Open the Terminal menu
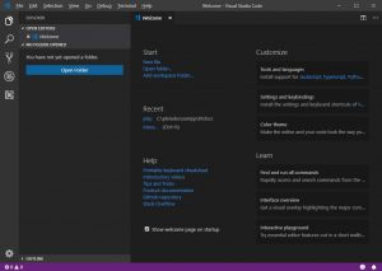 (x=127, y=6)
